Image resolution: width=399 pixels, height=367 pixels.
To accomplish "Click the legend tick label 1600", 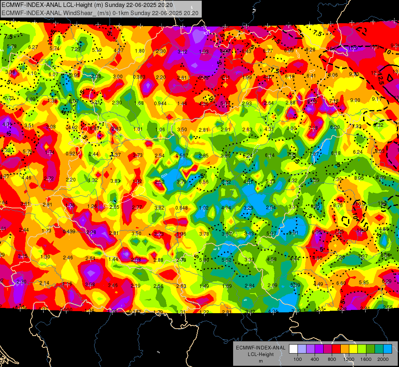I will tap(366, 359).
